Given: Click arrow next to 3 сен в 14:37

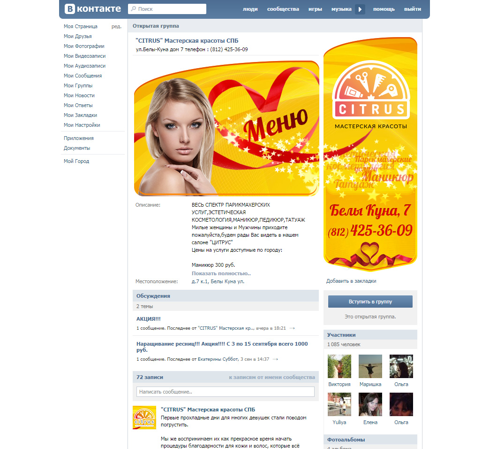Looking at the screenshot, I should coord(275,359).
